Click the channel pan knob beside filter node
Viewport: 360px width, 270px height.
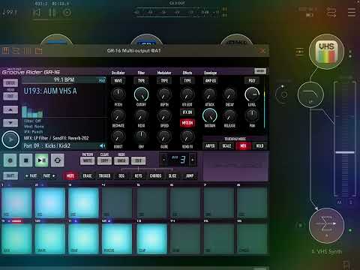coord(282,94)
